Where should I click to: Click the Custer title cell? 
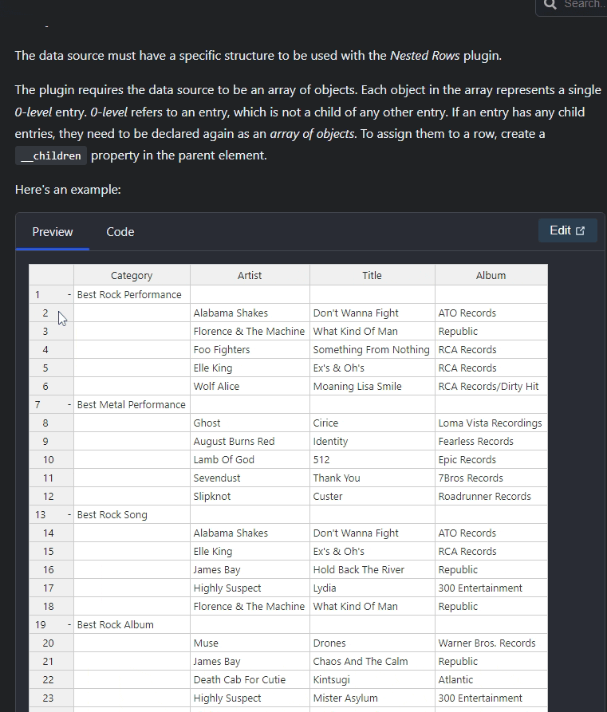coord(372,496)
